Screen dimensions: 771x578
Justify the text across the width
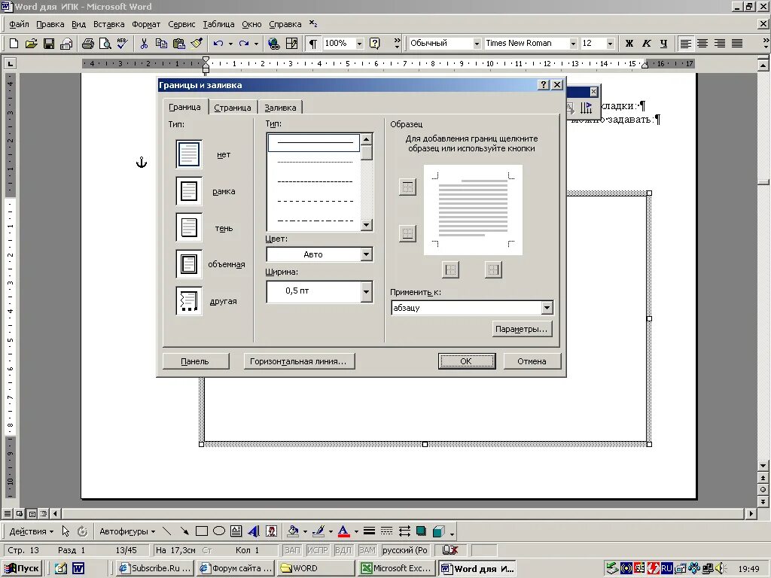737,43
